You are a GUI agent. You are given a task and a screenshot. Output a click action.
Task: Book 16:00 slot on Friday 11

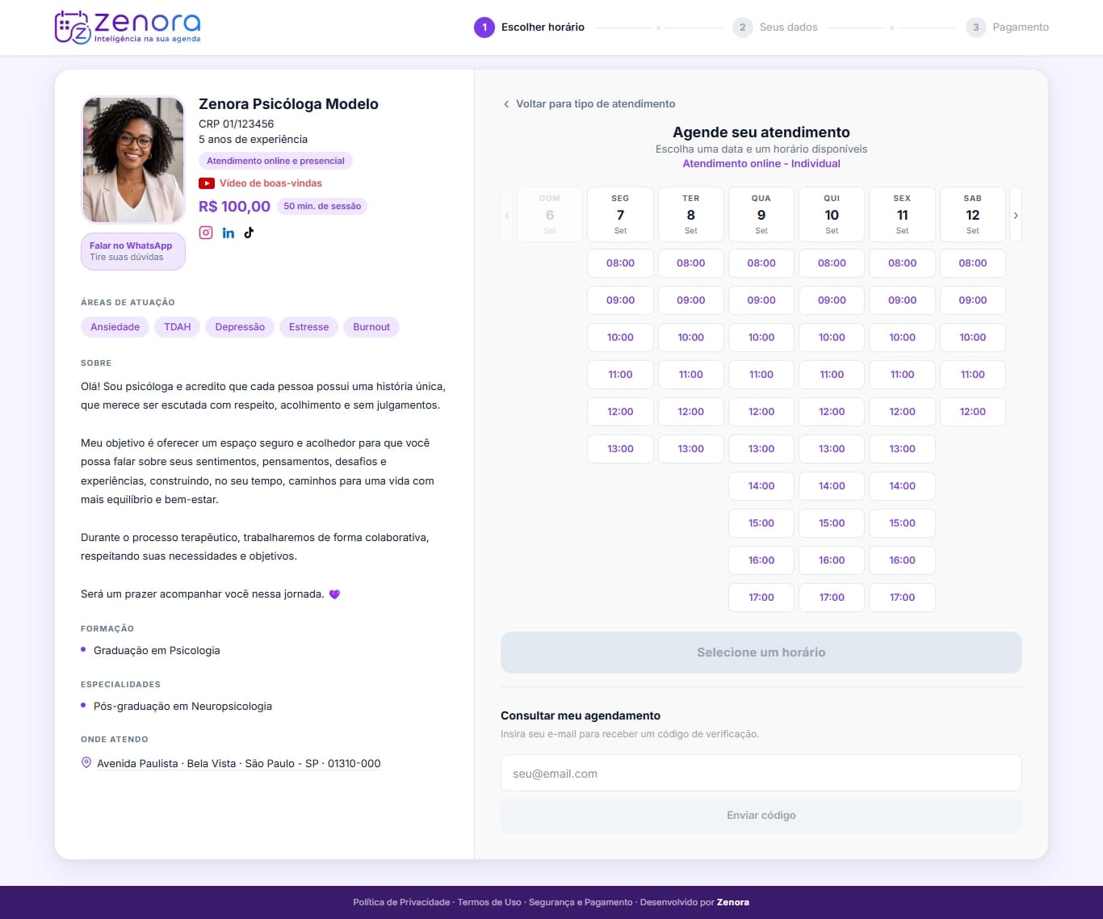point(903,560)
